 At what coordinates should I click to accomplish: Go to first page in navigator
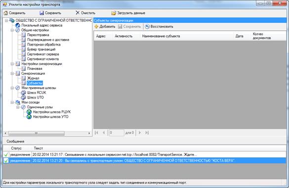point(96,133)
